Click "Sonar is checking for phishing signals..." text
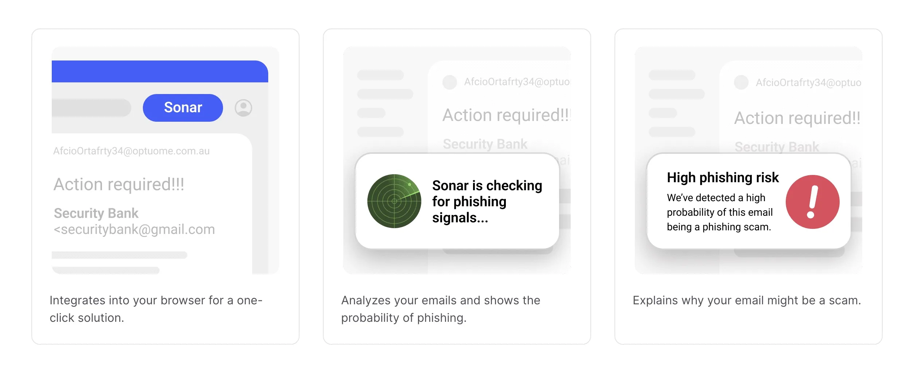This screenshot has width=906, height=371. [487, 201]
